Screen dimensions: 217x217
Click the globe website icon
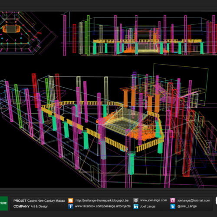(136, 201)
